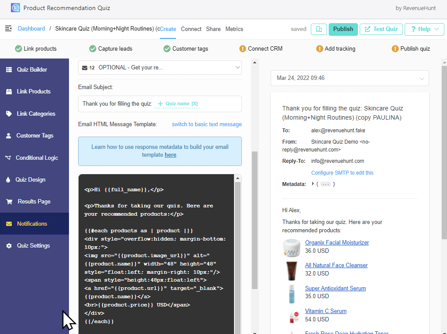The image size is (447, 334).
Task: Open the Vitamin C Serum link
Action: pyautogui.click(x=326, y=311)
